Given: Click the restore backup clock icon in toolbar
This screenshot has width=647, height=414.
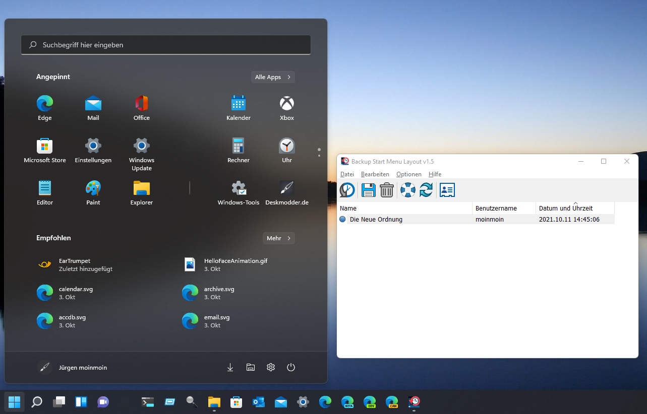Looking at the screenshot, I should (x=347, y=190).
